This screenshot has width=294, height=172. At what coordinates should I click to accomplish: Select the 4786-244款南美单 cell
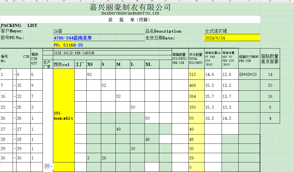(73, 38)
